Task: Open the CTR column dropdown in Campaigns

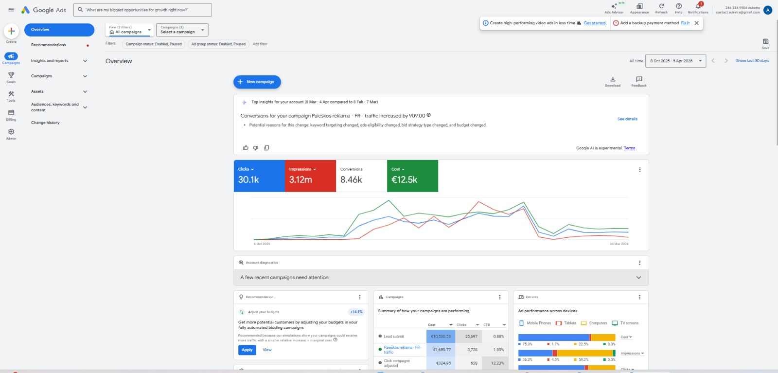Action: (495, 325)
